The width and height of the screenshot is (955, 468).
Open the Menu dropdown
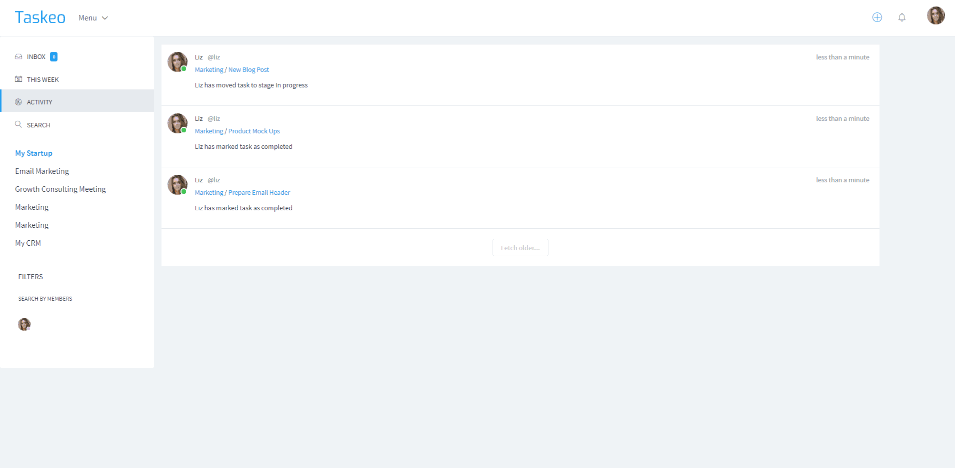tap(93, 18)
